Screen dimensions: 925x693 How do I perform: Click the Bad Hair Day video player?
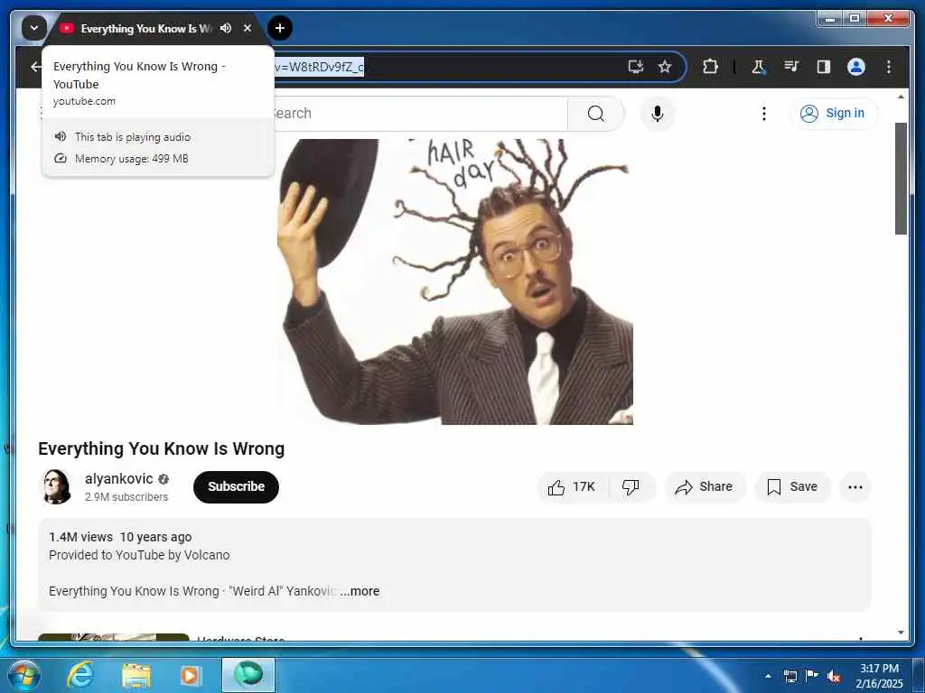pyautogui.click(x=455, y=282)
